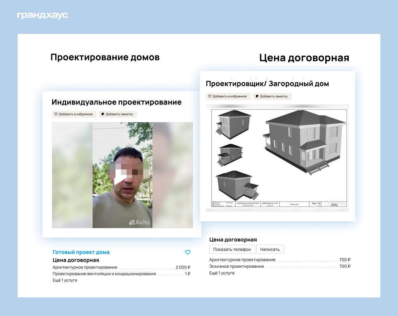
Task: Click the blue heart beside Готовый проект дома
Action: pos(187,252)
